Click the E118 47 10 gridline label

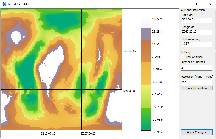point(48,133)
